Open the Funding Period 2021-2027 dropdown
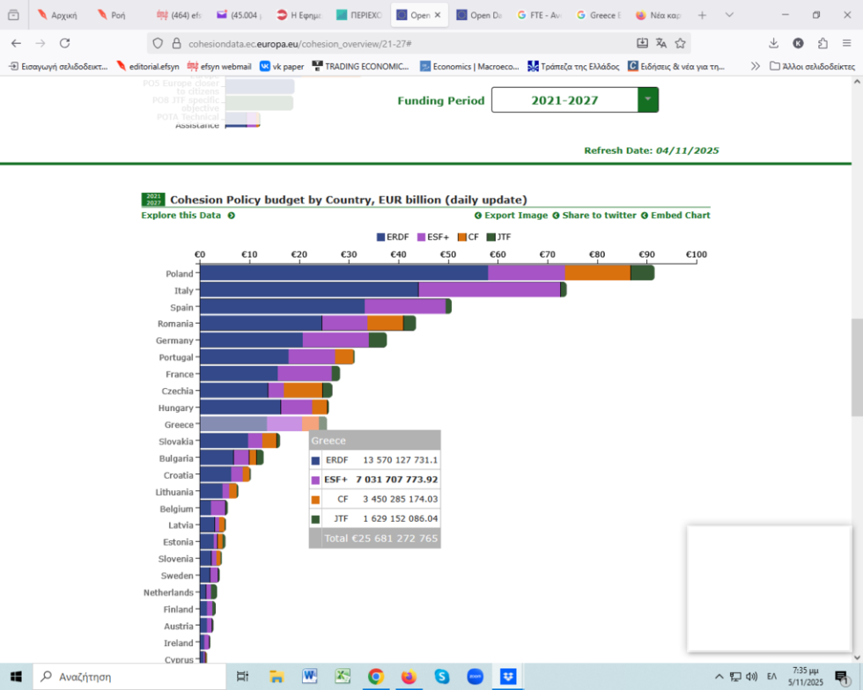 coord(574,100)
